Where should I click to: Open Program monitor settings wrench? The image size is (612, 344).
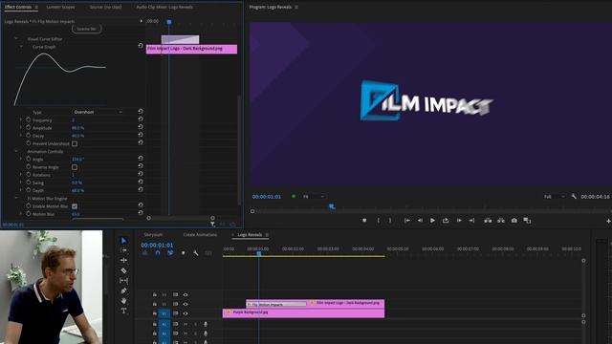(574, 196)
